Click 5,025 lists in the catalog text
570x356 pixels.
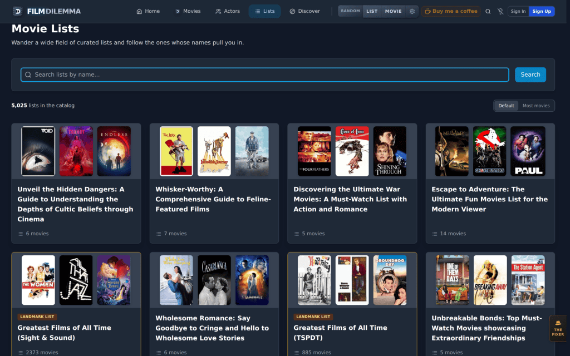(x=43, y=105)
